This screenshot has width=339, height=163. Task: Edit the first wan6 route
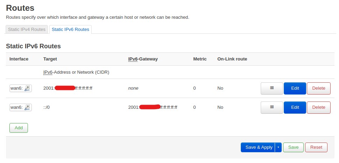point(295,88)
